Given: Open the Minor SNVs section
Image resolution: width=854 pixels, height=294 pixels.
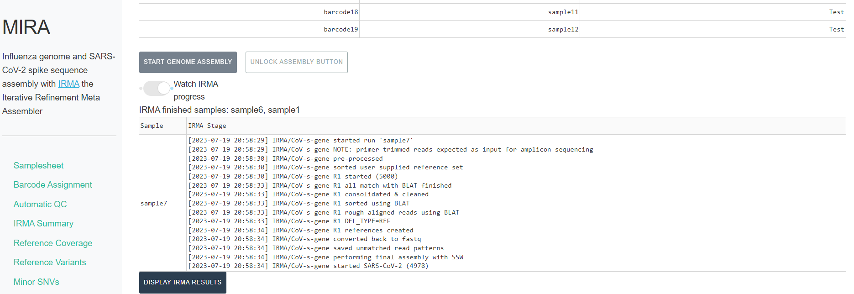Looking at the screenshot, I should pos(36,282).
